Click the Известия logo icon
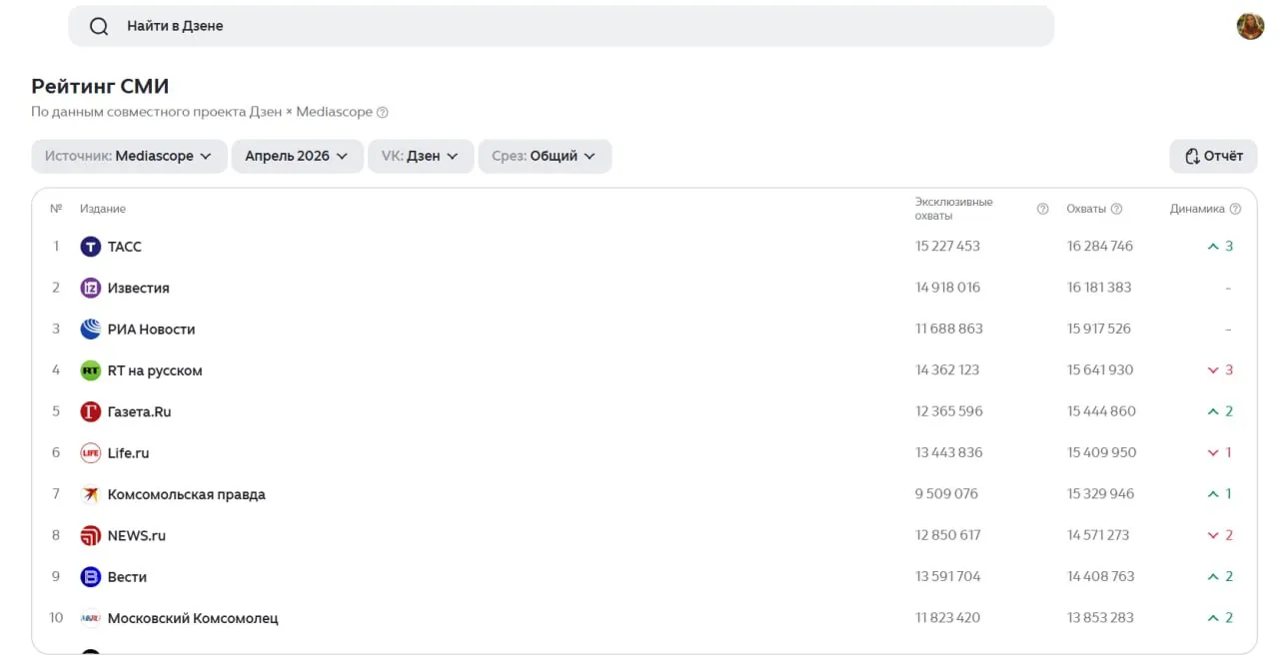Screen dimensions: 1279x666 coord(91,288)
